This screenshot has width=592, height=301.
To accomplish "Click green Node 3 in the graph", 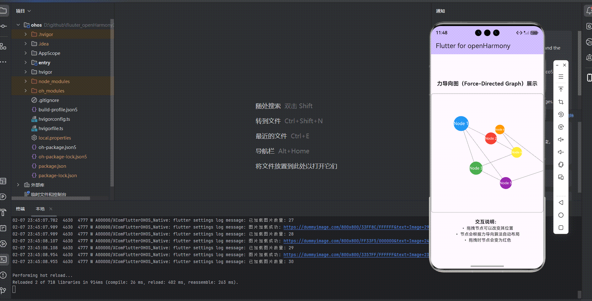I will coord(476,168).
